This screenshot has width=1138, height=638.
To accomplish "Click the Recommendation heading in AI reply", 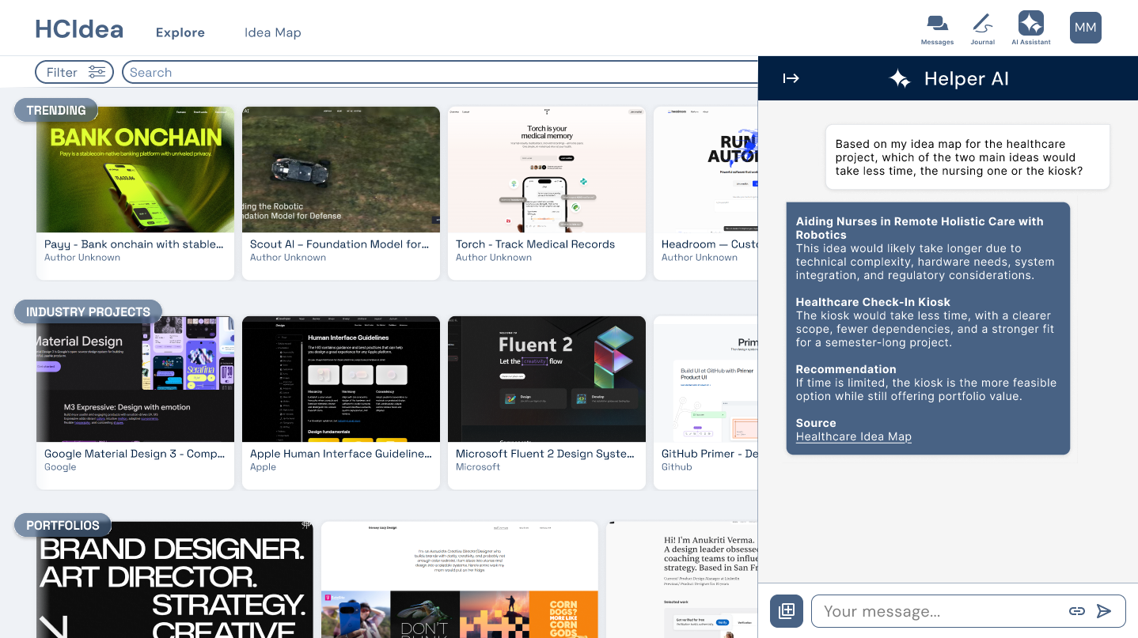I will (x=846, y=369).
